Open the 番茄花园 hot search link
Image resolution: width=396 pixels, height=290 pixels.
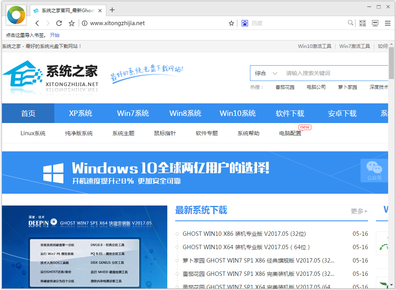(285, 87)
